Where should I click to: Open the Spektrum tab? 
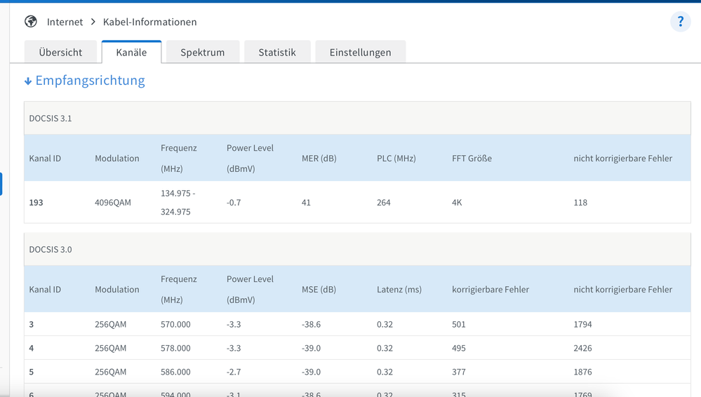point(202,52)
